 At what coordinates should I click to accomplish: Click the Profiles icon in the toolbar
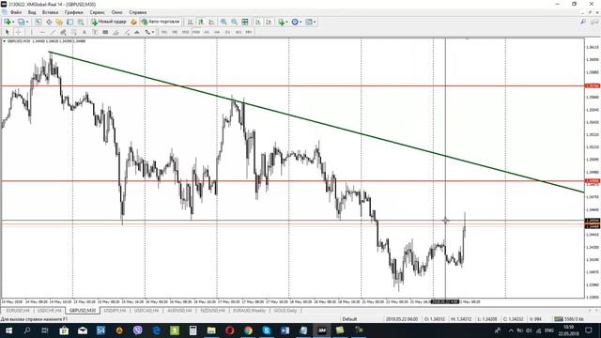(x=21, y=22)
